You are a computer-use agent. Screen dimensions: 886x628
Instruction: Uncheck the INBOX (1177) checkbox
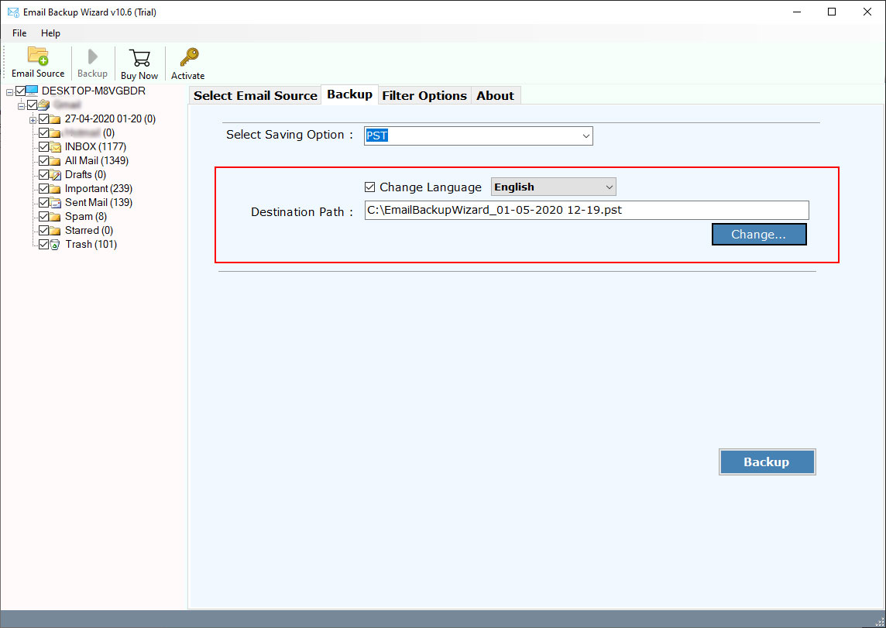point(43,147)
